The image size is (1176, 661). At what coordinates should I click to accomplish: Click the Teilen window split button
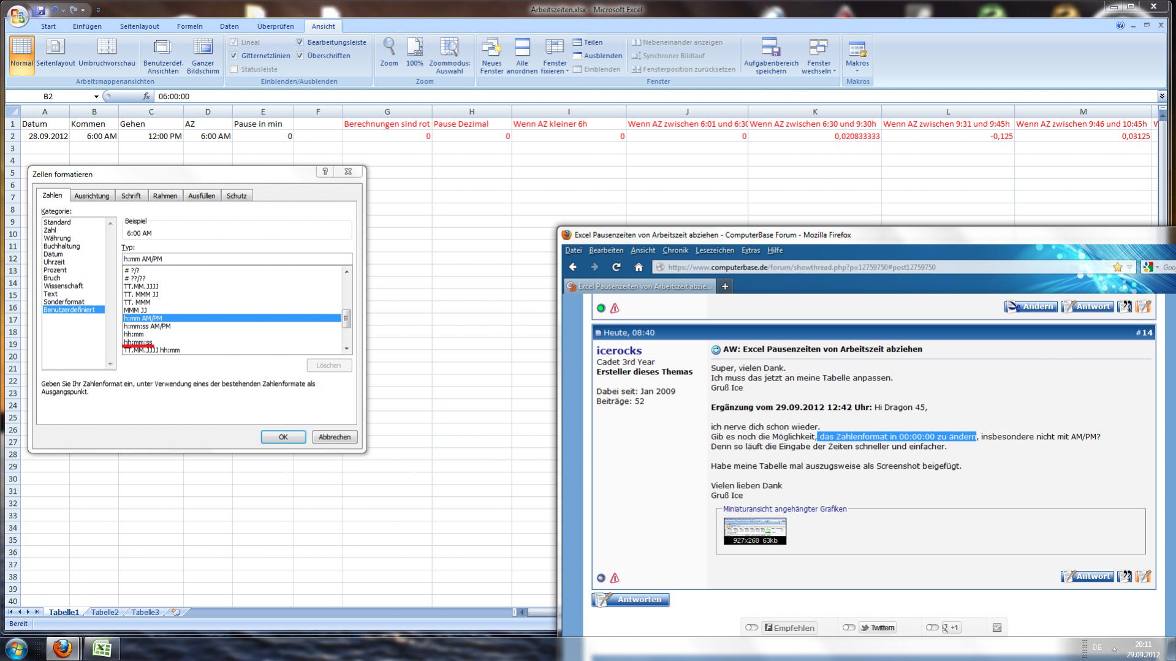click(x=588, y=42)
